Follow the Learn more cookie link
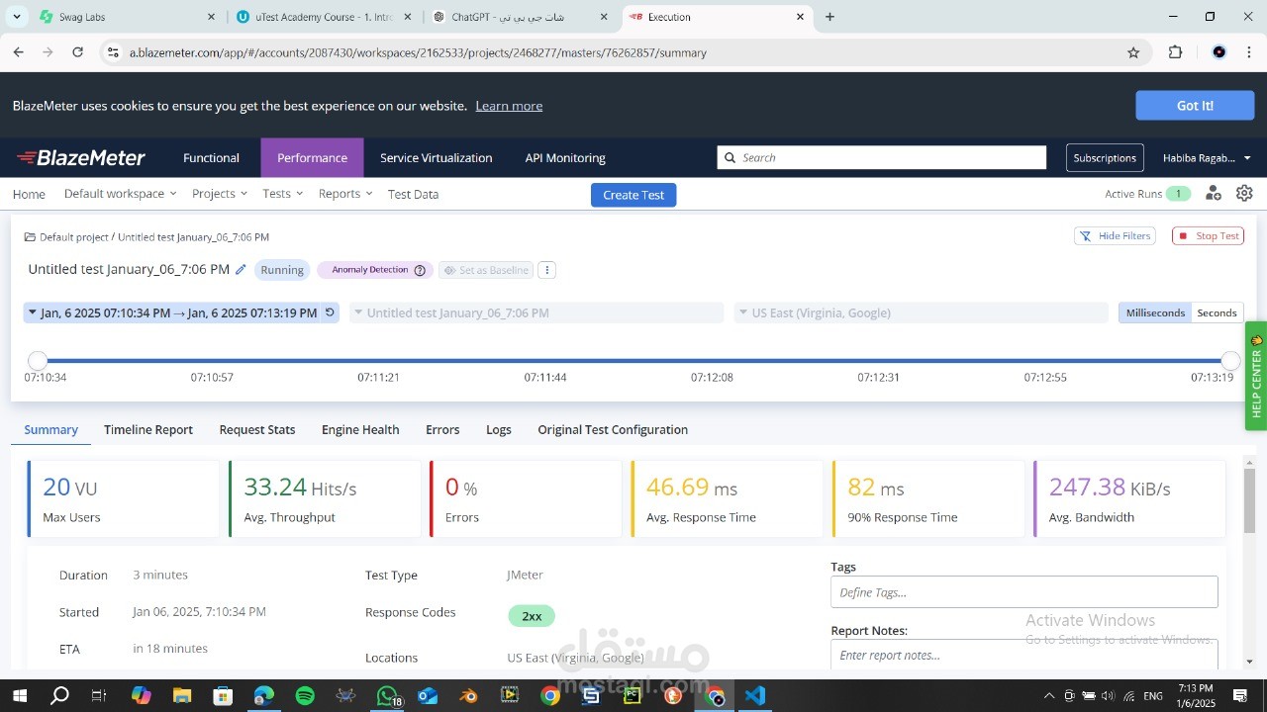Image resolution: width=1267 pixels, height=712 pixels. pos(509,106)
